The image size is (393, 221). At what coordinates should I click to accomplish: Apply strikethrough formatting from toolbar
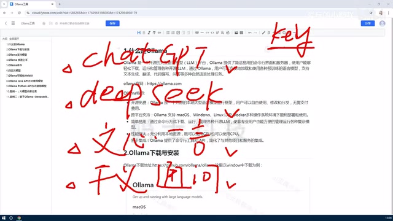154,33
